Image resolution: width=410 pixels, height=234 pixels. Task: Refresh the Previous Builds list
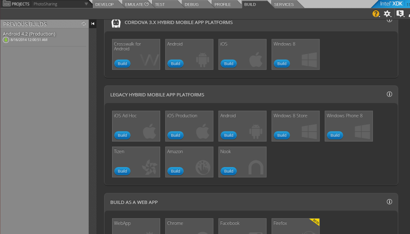(84, 24)
